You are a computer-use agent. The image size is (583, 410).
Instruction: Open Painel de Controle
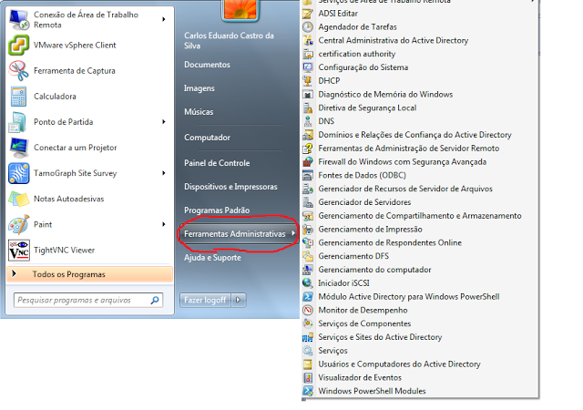coord(217,163)
